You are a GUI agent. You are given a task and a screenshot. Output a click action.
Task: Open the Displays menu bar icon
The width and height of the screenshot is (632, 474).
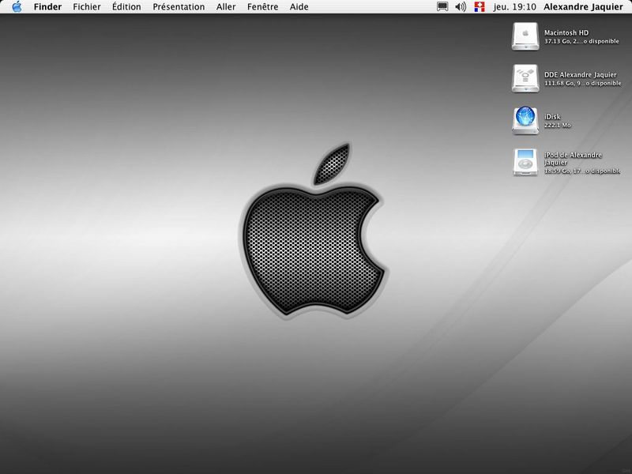442,7
